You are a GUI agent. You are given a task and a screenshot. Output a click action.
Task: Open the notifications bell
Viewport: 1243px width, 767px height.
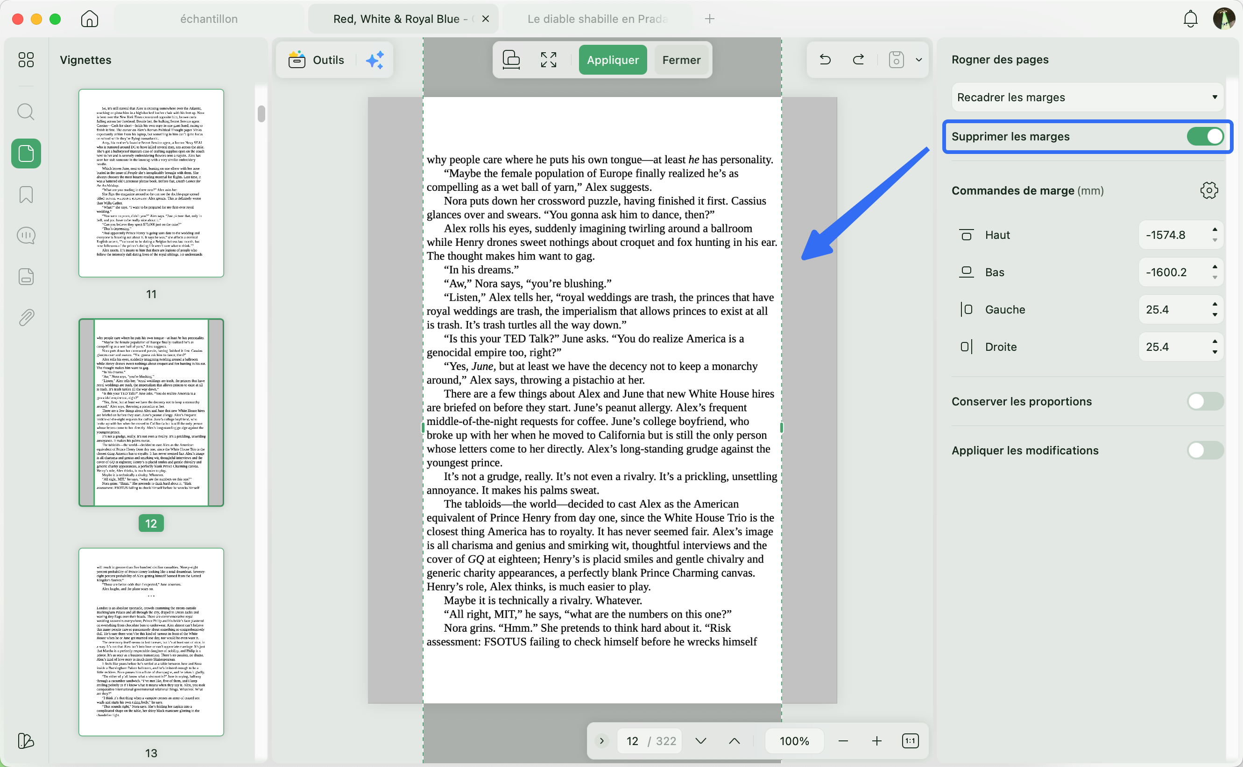click(x=1190, y=19)
